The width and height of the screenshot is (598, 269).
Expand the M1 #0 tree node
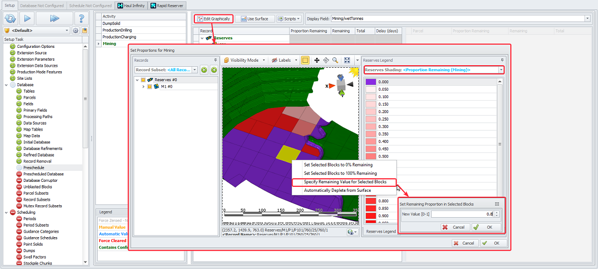144,87
